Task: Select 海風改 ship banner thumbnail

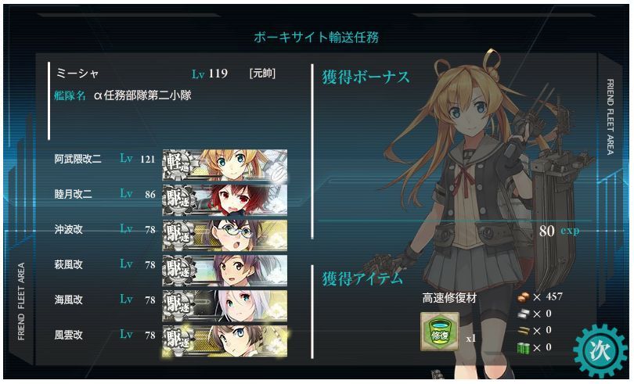Action: point(225,306)
